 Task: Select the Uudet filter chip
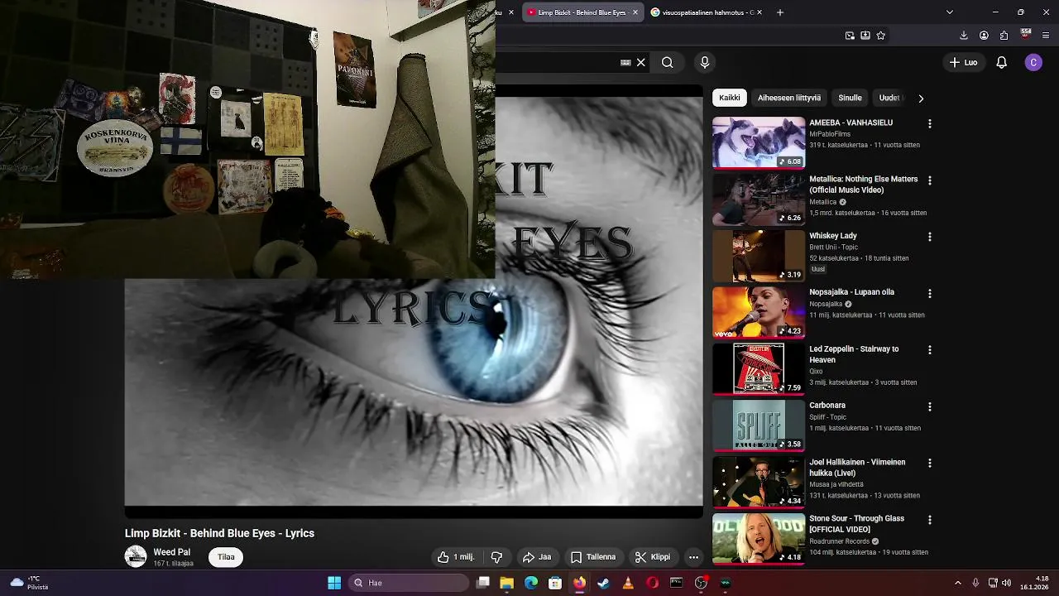889,98
